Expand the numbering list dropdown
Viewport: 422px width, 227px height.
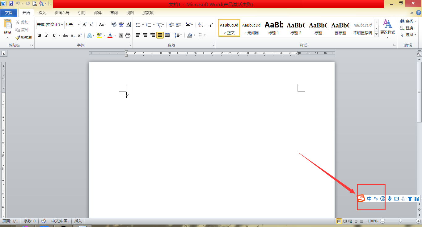[x=154, y=25]
